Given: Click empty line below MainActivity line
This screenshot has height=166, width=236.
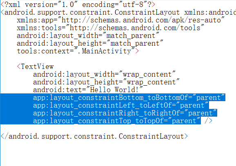Looking at the screenshot, I should [118, 59].
